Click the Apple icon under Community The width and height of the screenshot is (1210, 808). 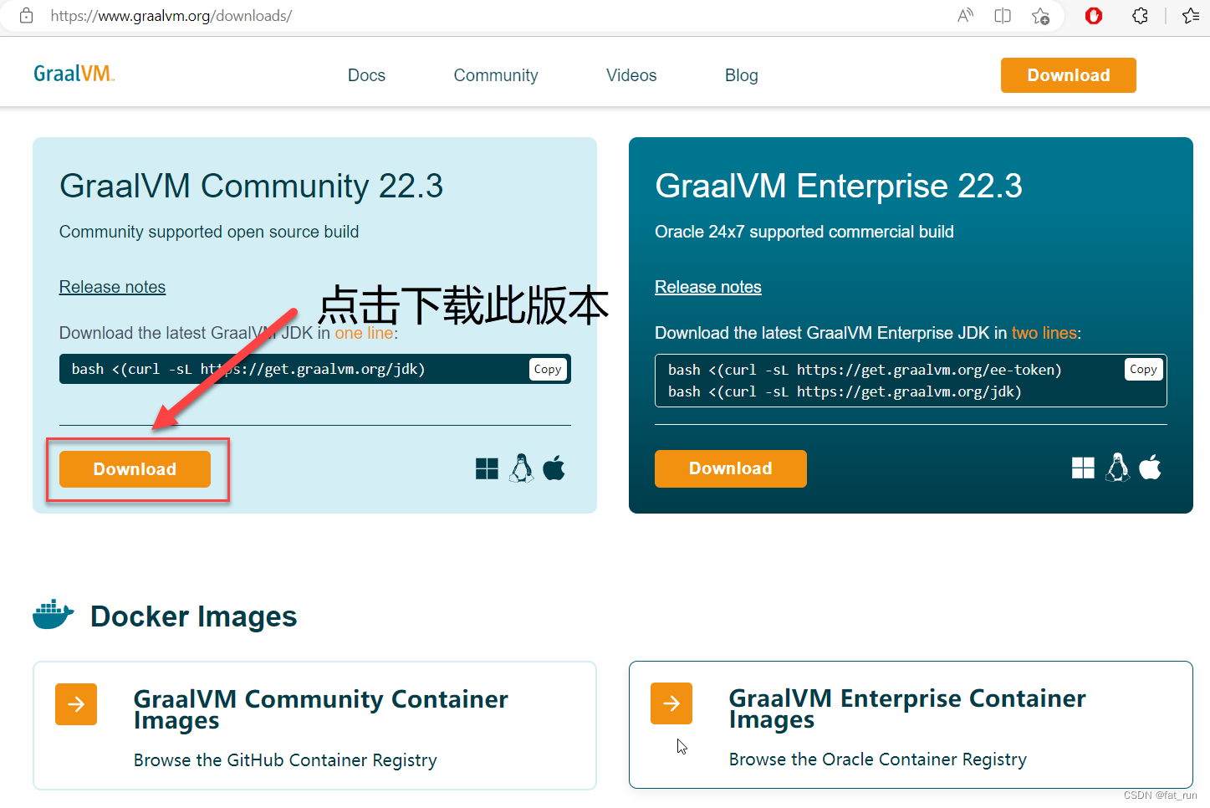click(554, 468)
